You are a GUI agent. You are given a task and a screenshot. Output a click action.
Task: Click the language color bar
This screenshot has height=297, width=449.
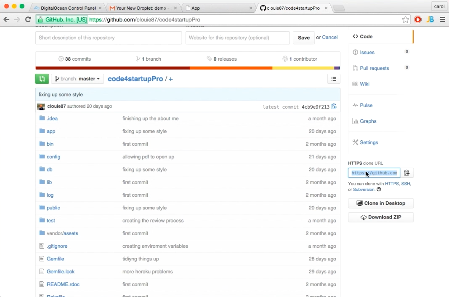[188, 68]
